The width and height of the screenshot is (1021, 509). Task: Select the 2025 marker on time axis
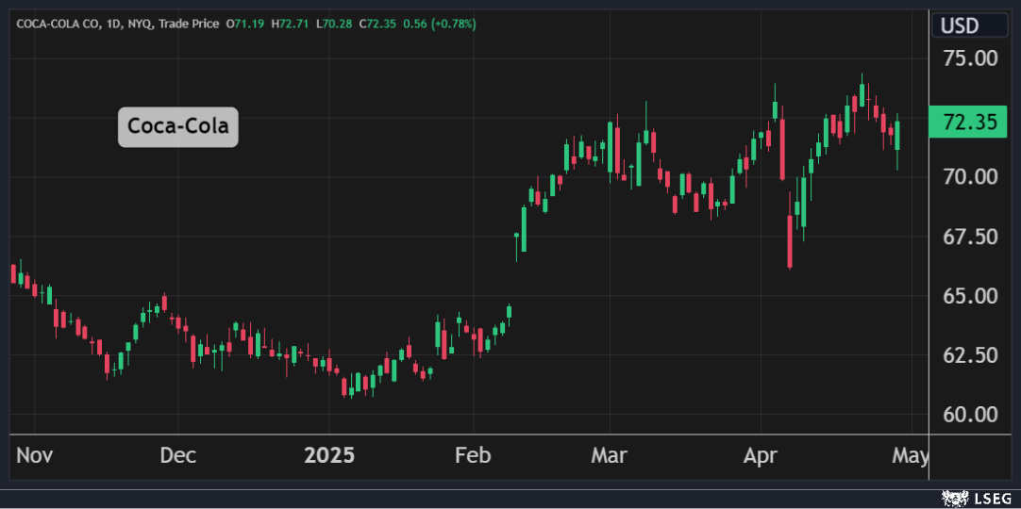(x=328, y=456)
